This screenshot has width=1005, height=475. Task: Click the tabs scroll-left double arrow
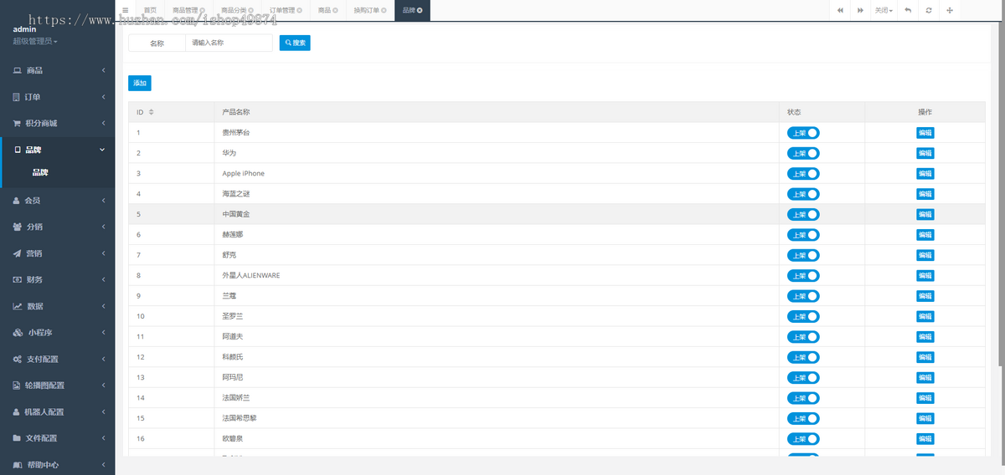(x=840, y=10)
